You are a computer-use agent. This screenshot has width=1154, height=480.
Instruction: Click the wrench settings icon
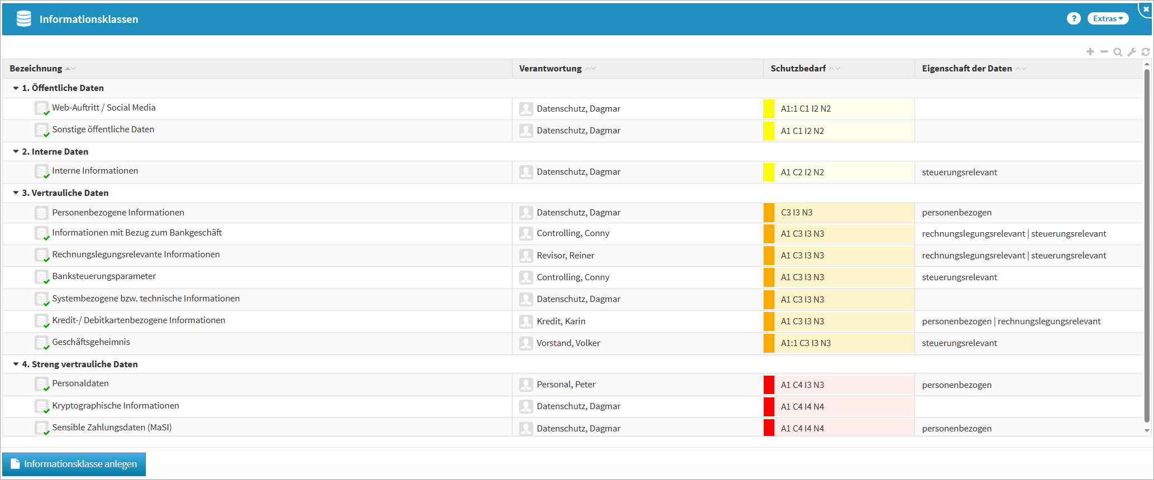(1132, 52)
